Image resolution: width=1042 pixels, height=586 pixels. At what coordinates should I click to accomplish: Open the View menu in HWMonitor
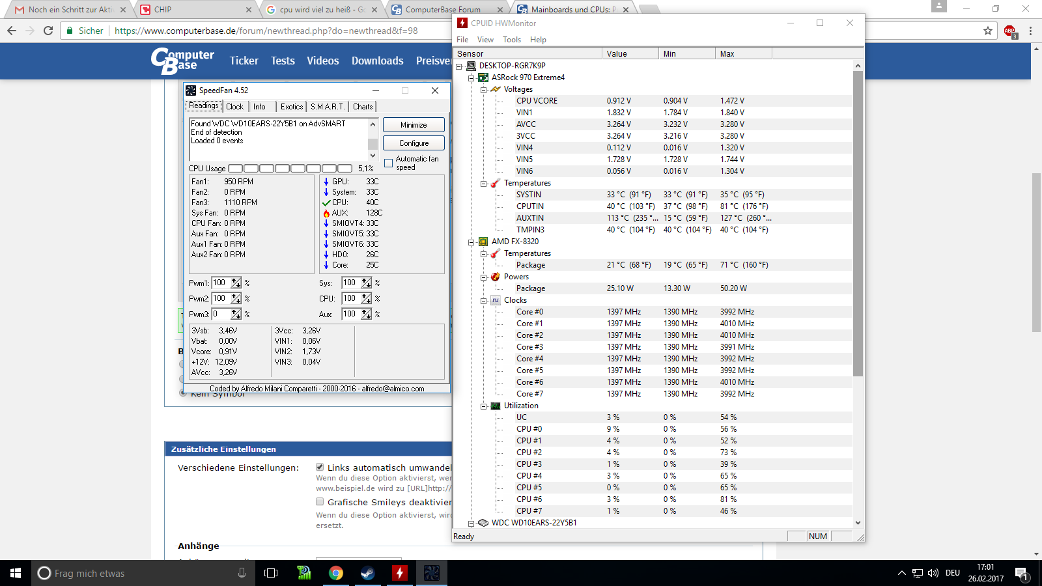(x=485, y=40)
